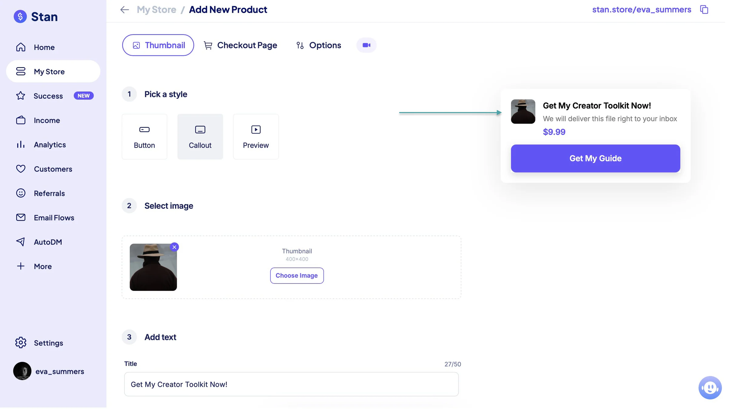Open Referrals page
The image size is (730, 409).
pos(53,193)
